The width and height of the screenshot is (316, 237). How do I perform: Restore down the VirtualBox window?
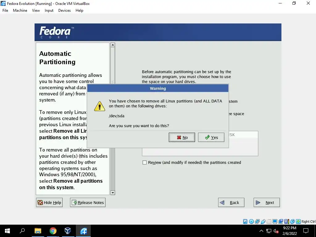(294, 3)
